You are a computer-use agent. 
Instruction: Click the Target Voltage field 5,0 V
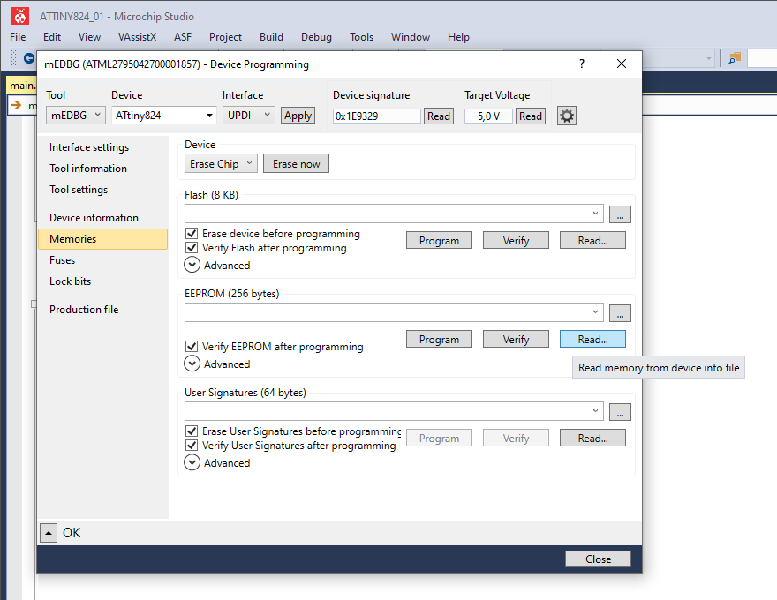[488, 116]
